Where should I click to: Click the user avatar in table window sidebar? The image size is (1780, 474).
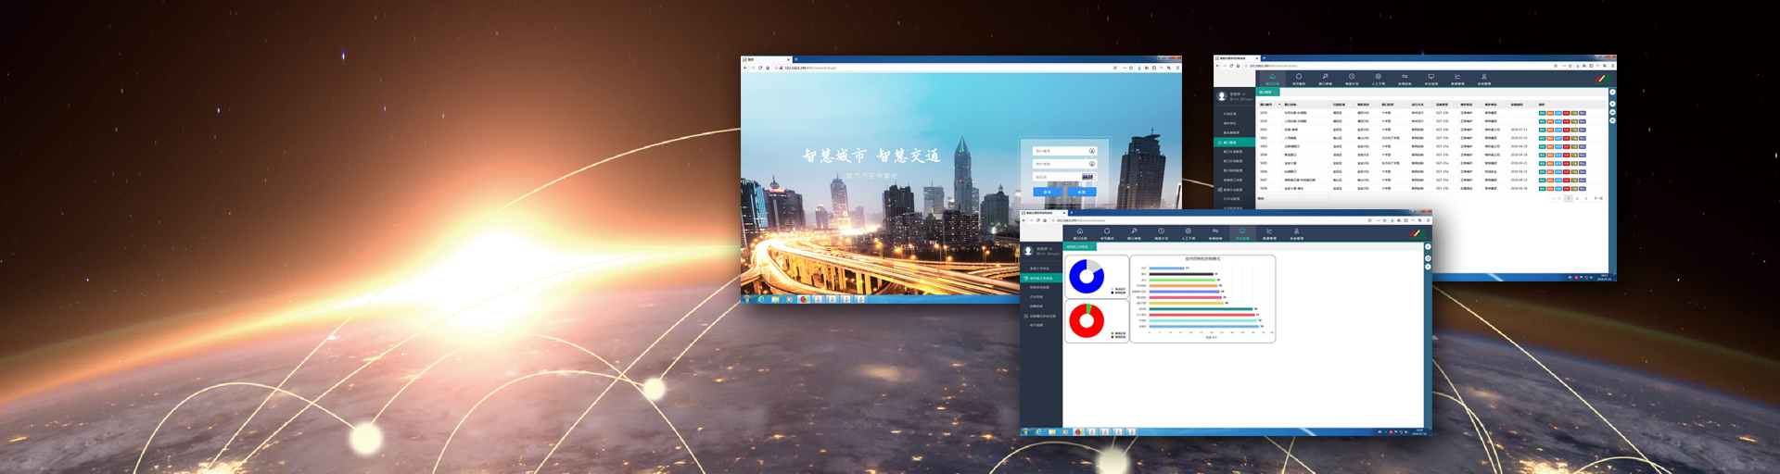[x=1222, y=95]
